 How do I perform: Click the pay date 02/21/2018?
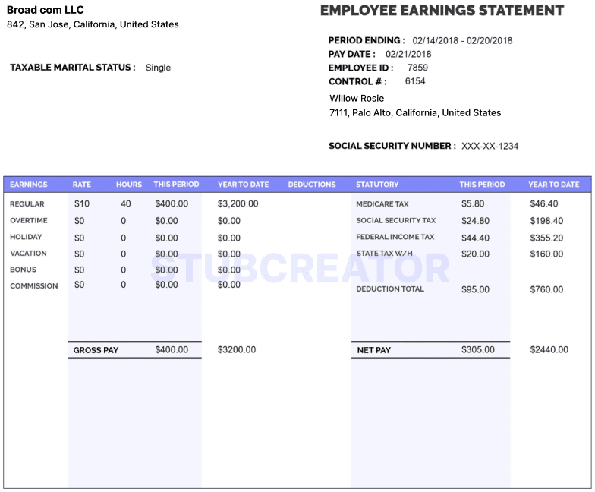click(408, 54)
